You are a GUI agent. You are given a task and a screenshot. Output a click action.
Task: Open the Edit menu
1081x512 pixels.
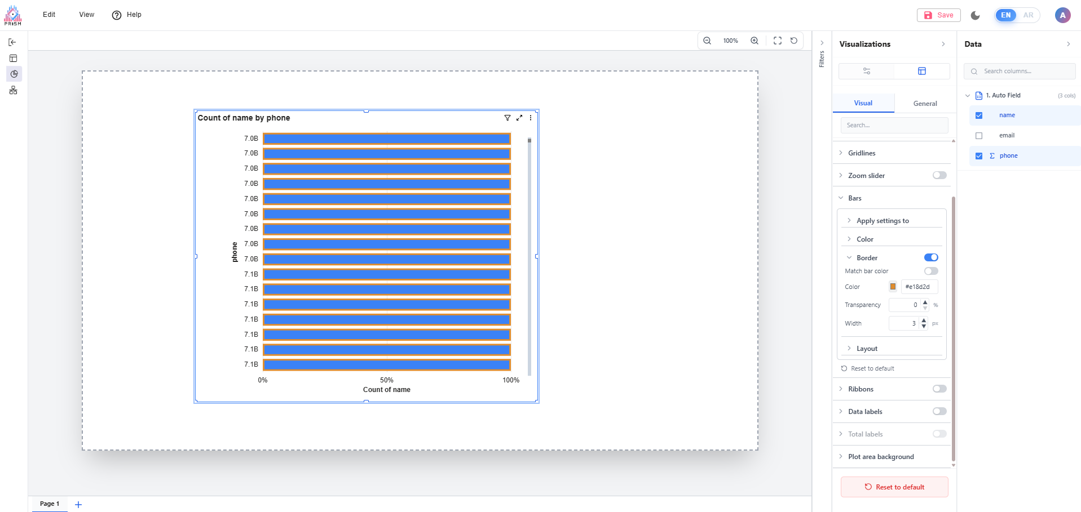[x=49, y=15]
